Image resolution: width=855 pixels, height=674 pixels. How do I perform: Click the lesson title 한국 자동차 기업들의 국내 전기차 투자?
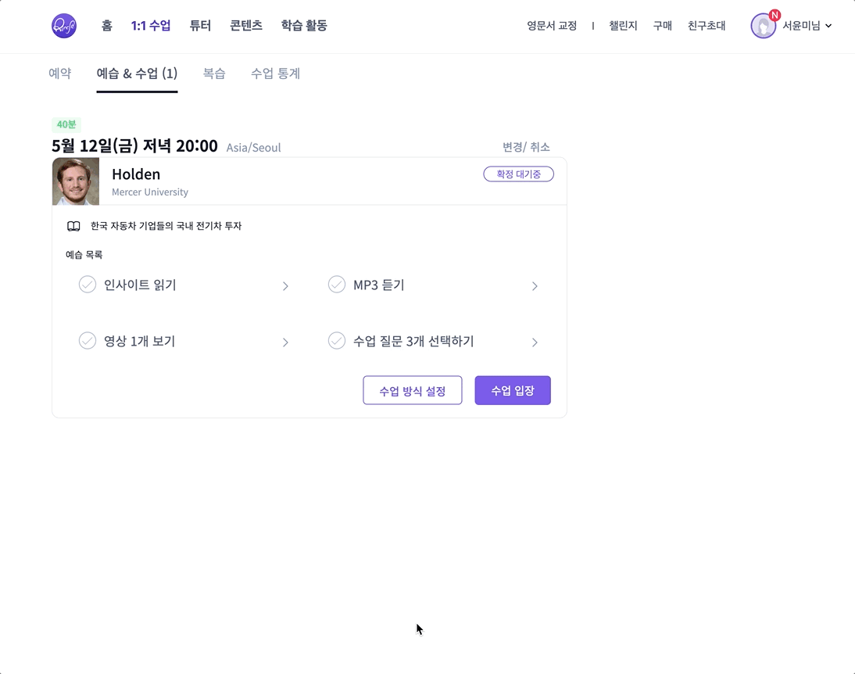tap(166, 226)
